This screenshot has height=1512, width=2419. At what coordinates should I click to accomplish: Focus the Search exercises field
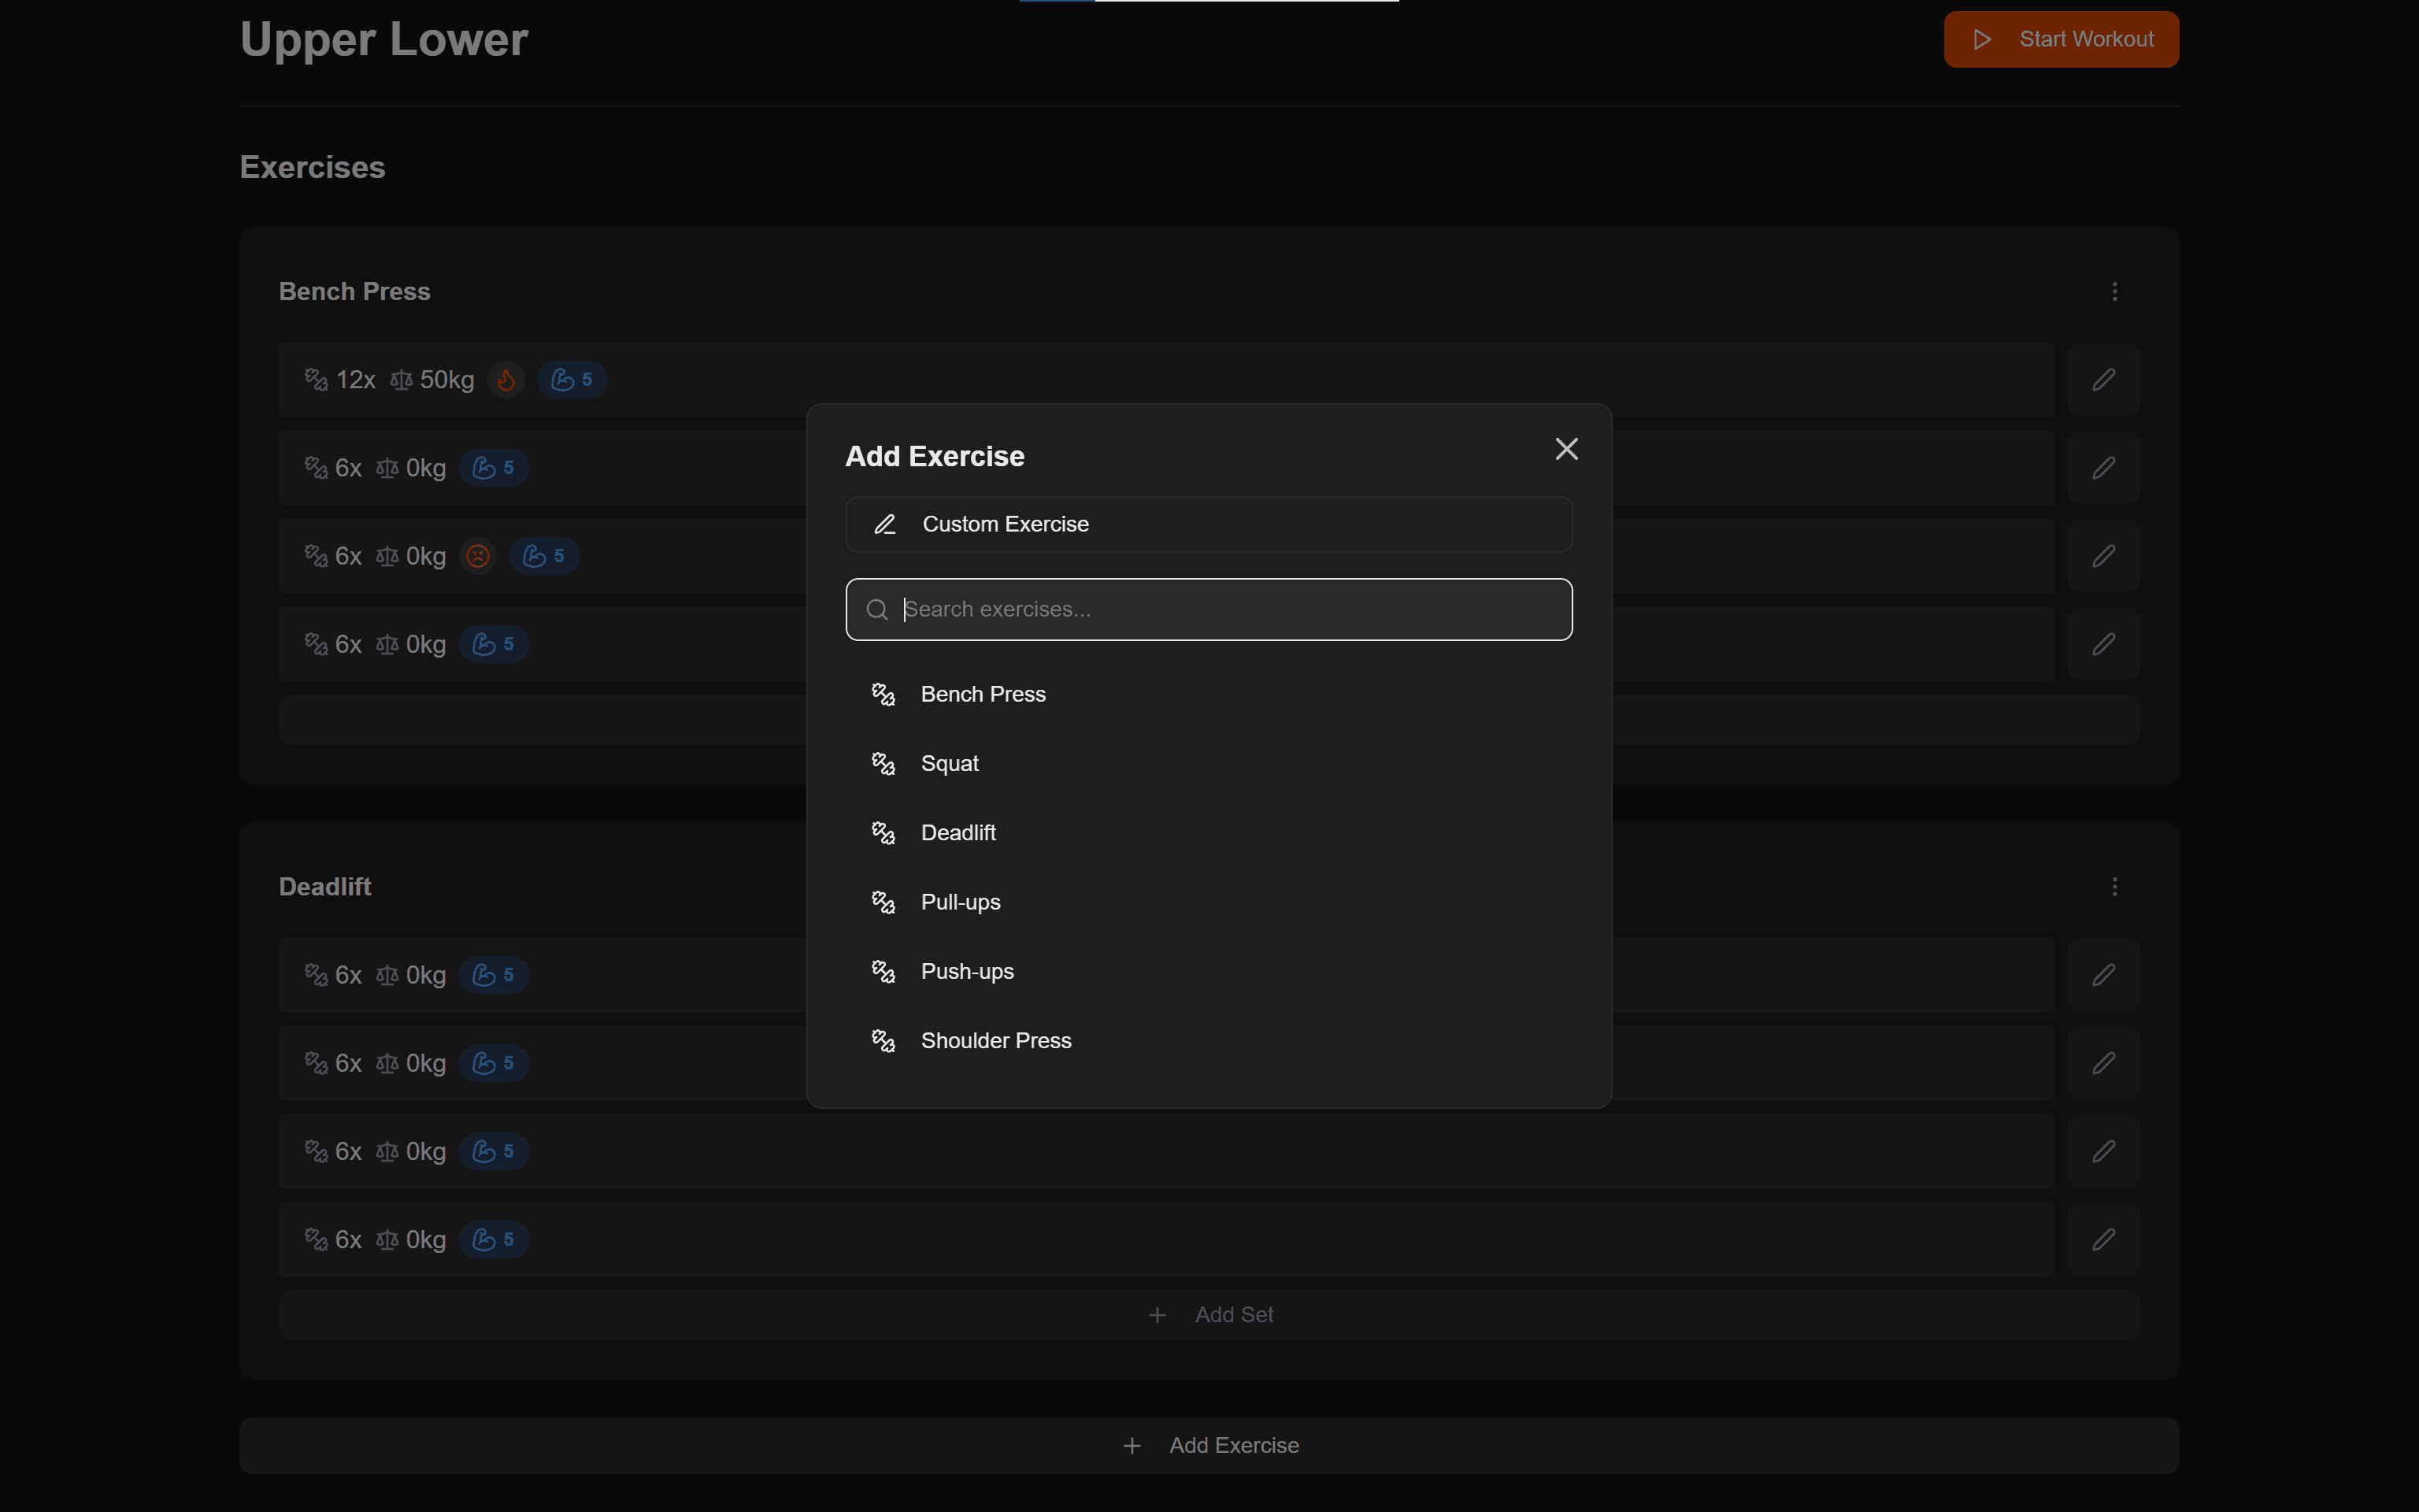coord(1209,609)
